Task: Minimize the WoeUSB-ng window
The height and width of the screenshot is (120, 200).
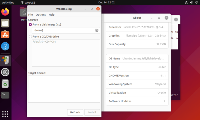Action: point(85,9)
